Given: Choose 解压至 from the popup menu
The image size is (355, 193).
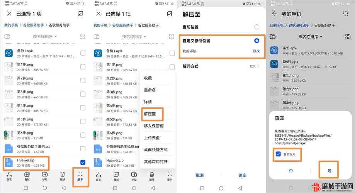Looking at the screenshot, I should click(150, 114).
